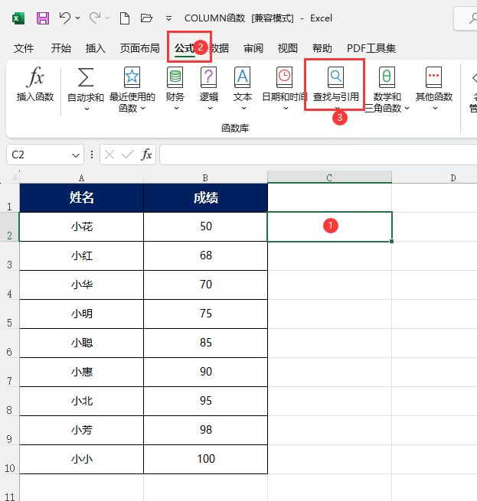Open the 日期和时间 functions icon
477x501 pixels.
pos(284,77)
